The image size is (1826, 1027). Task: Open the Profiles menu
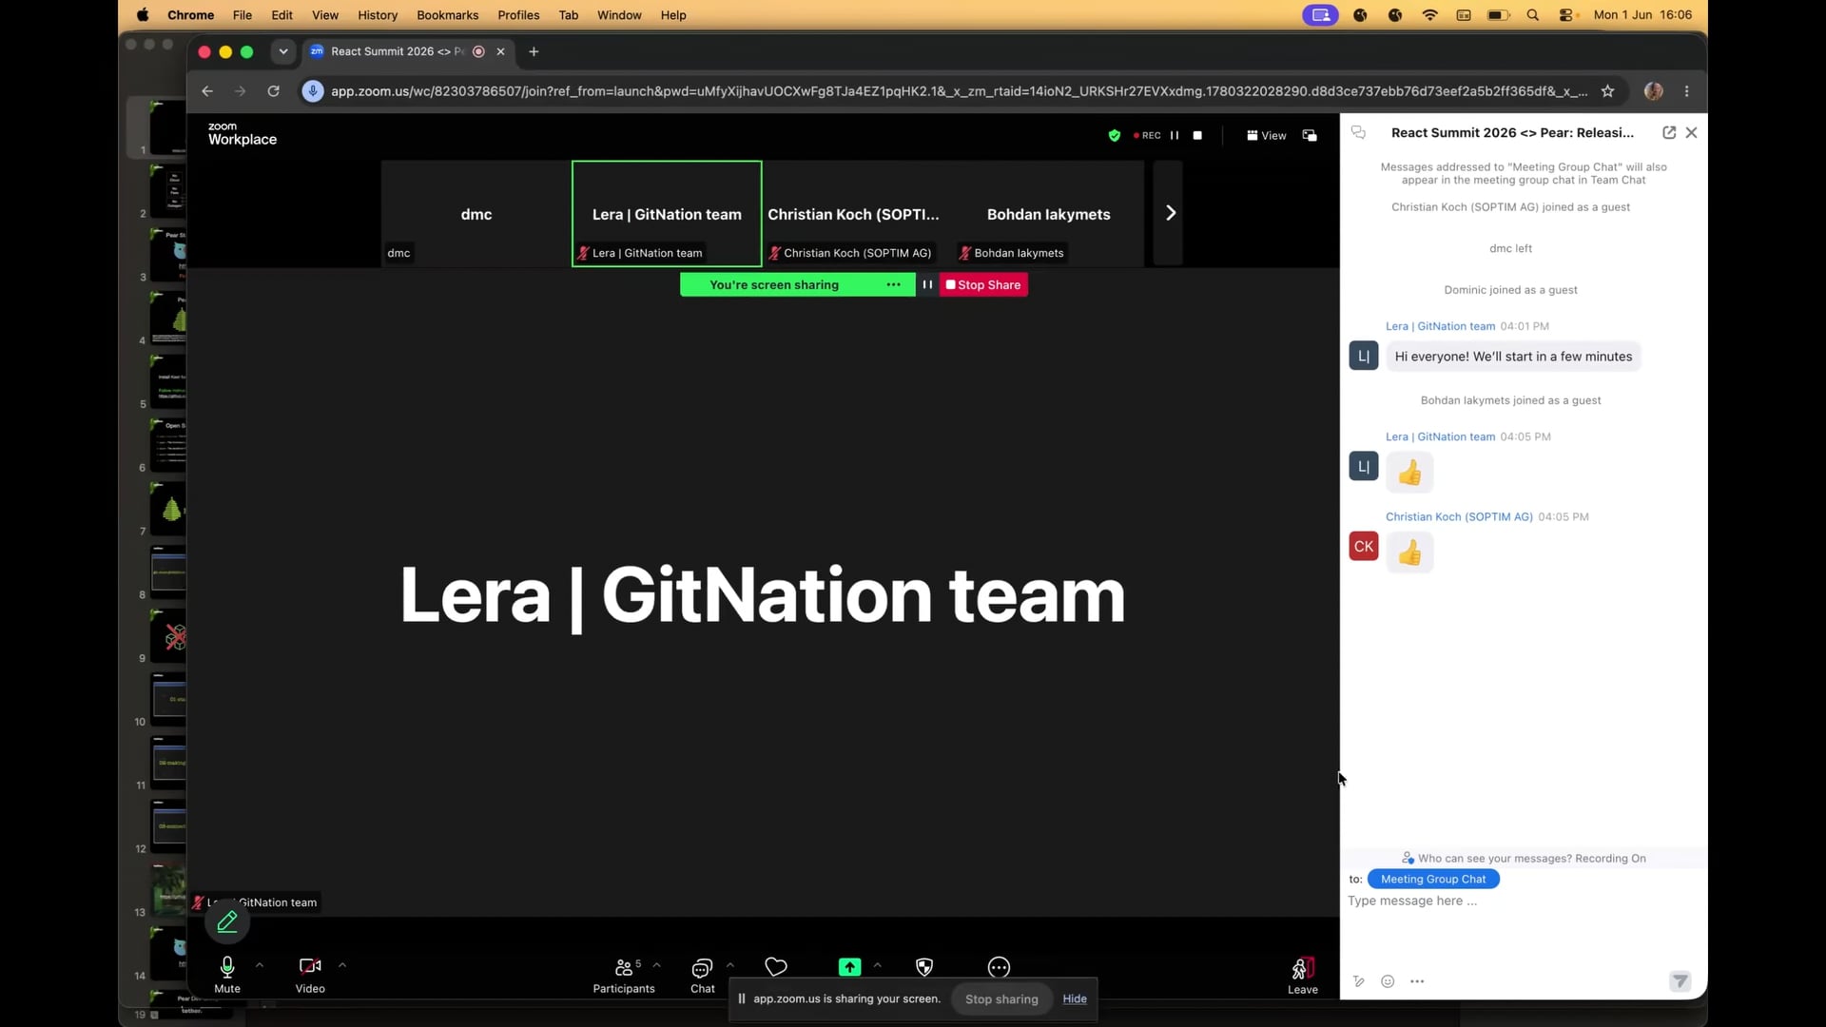tap(518, 15)
